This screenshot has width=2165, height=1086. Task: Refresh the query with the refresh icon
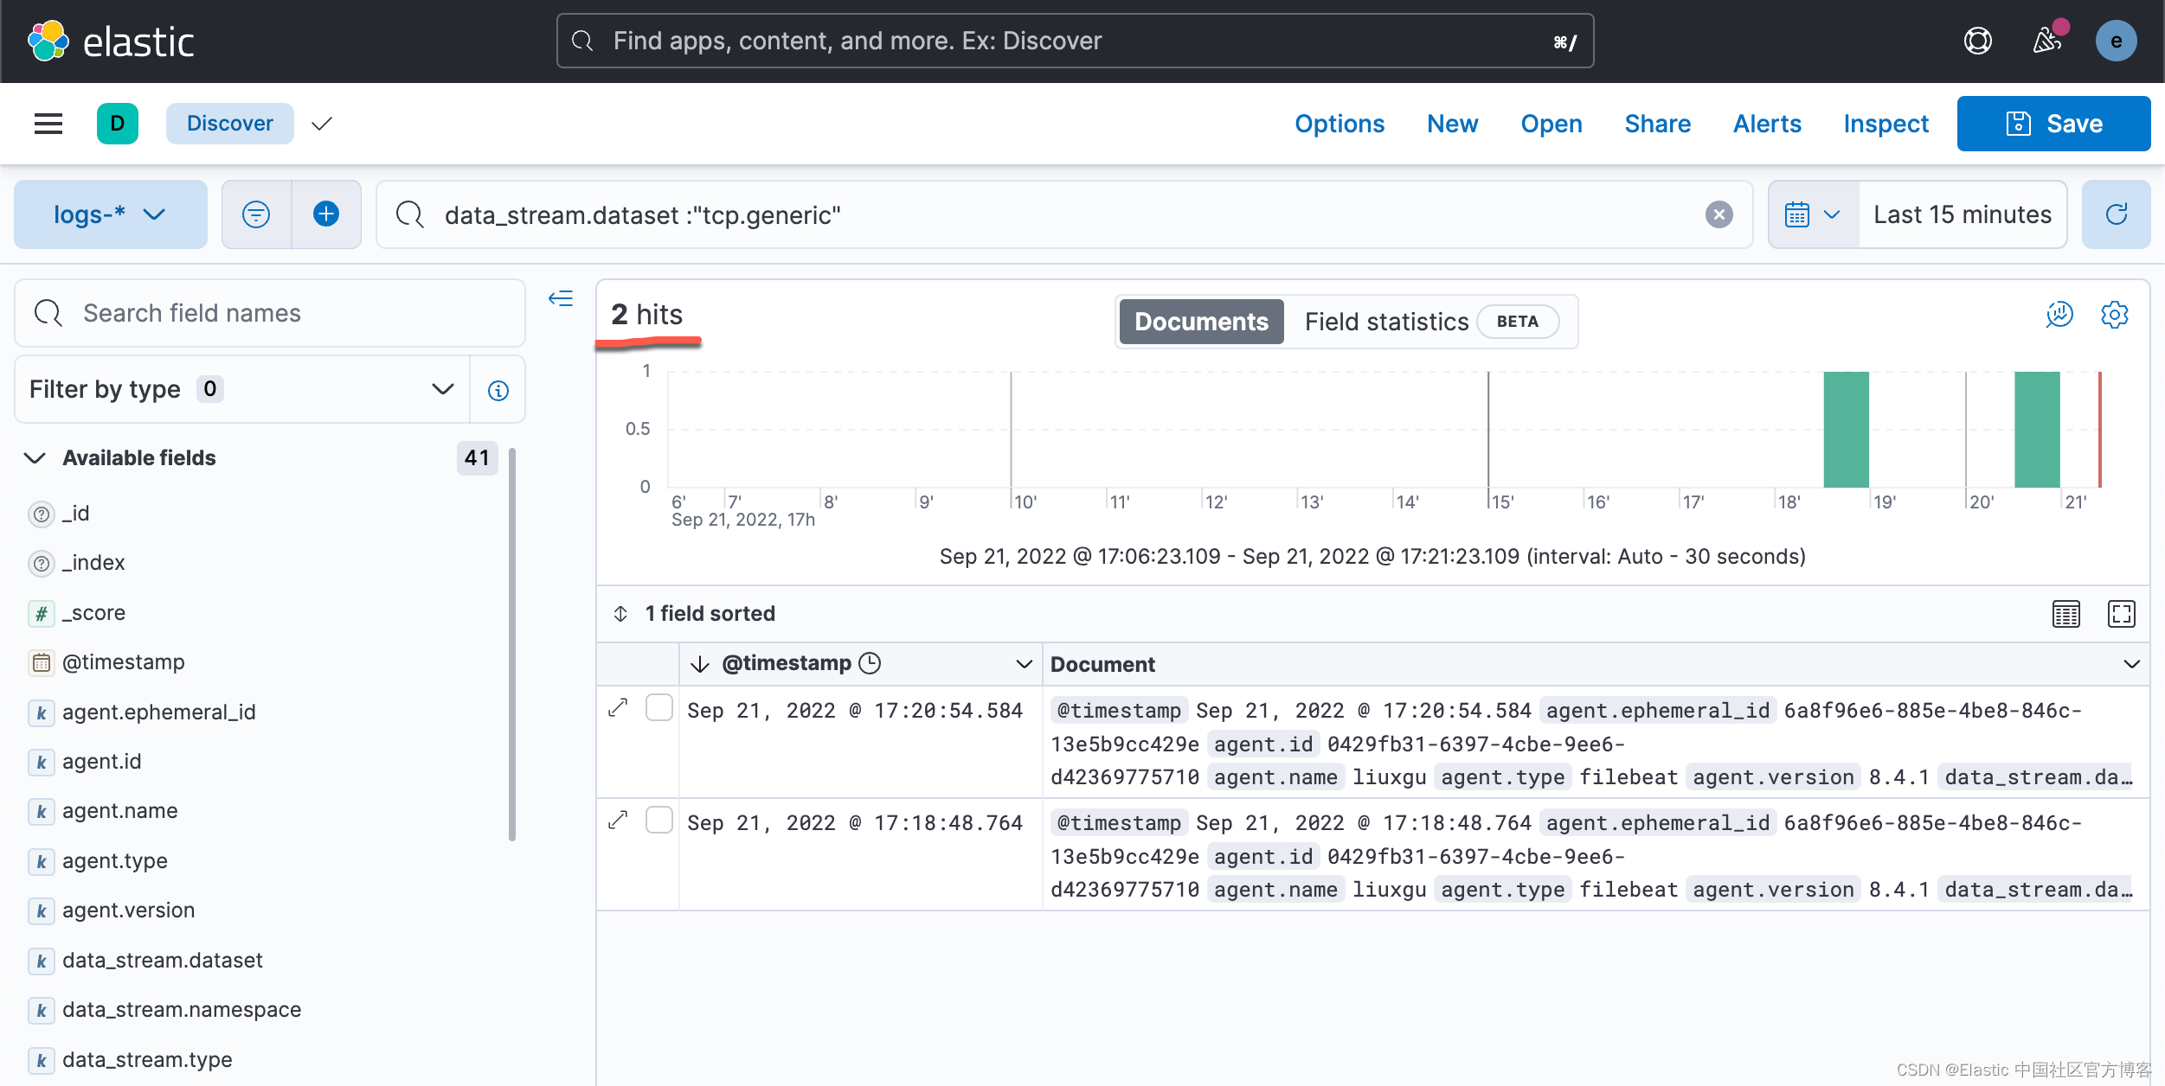pyautogui.click(x=2117, y=214)
